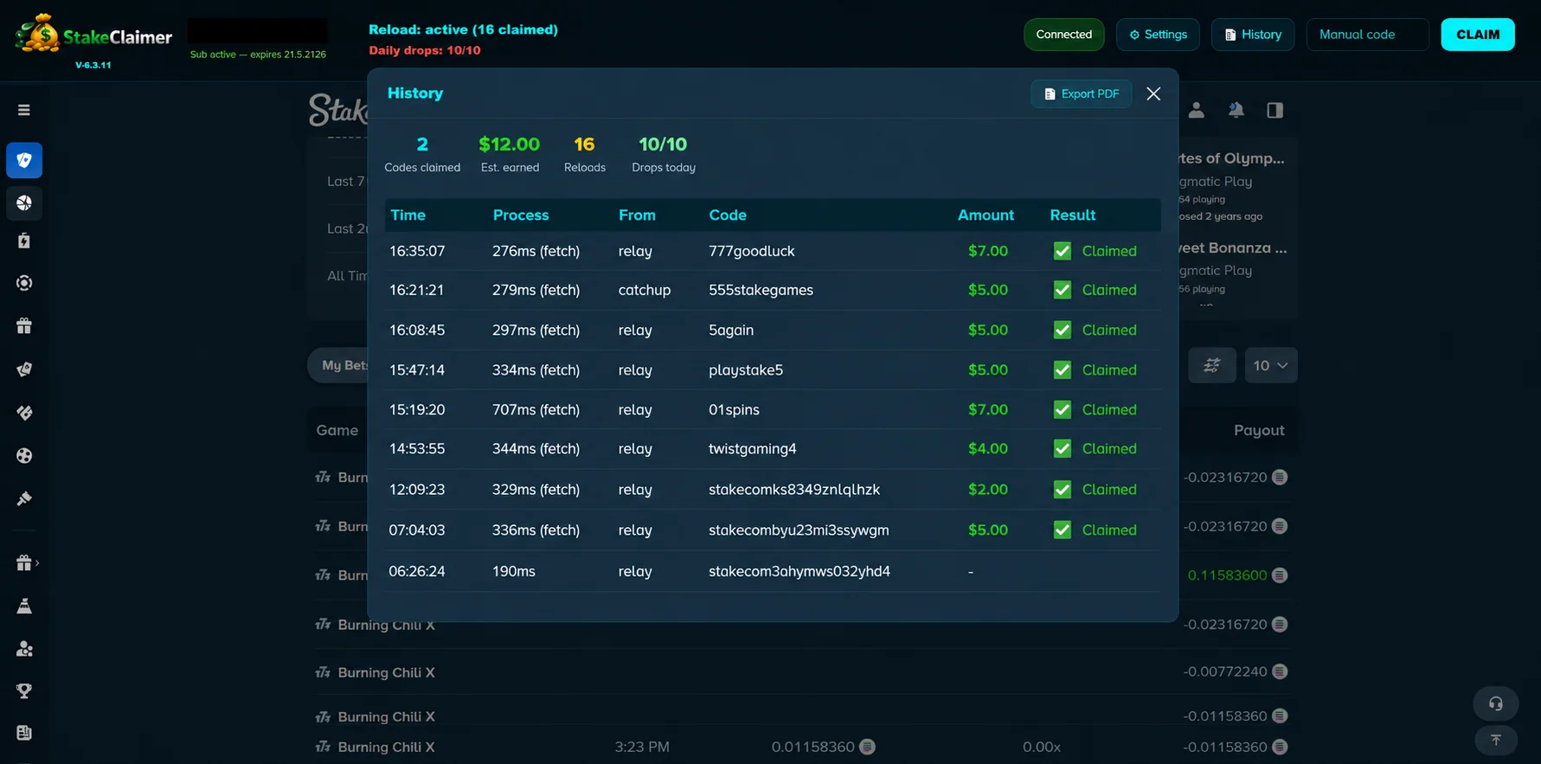The width and height of the screenshot is (1541, 764).
Task: Select the code 777goodluck
Action: pyautogui.click(x=751, y=251)
